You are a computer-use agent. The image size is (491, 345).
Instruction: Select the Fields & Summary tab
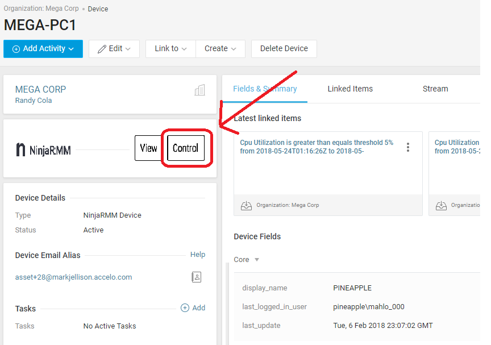click(x=265, y=89)
